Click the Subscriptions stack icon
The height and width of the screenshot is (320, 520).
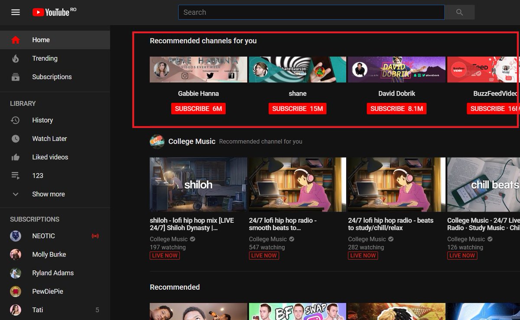pos(16,77)
